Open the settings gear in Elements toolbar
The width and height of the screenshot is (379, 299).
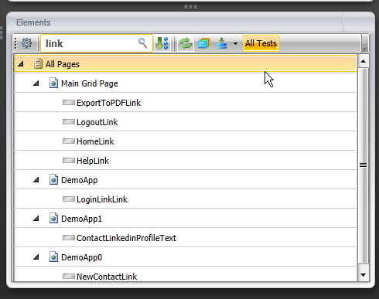tap(26, 43)
